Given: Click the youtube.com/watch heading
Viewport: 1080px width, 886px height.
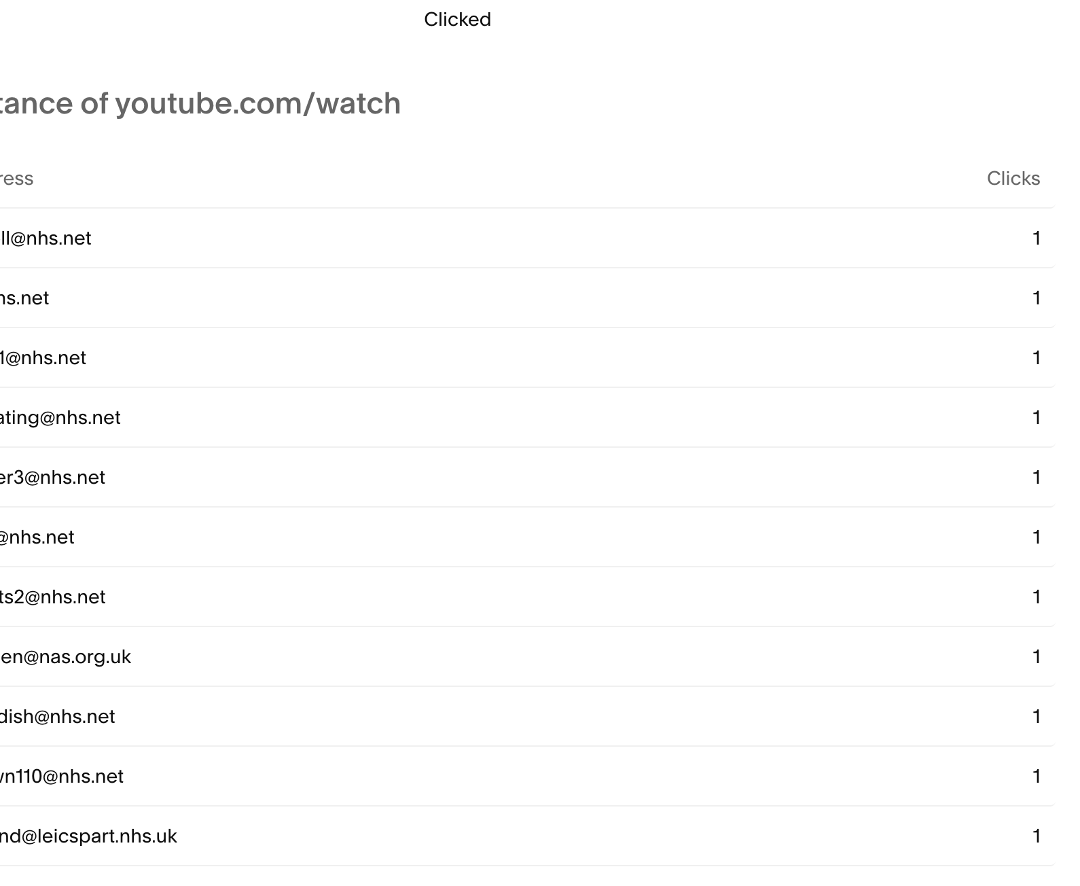Looking at the screenshot, I should tap(200, 103).
